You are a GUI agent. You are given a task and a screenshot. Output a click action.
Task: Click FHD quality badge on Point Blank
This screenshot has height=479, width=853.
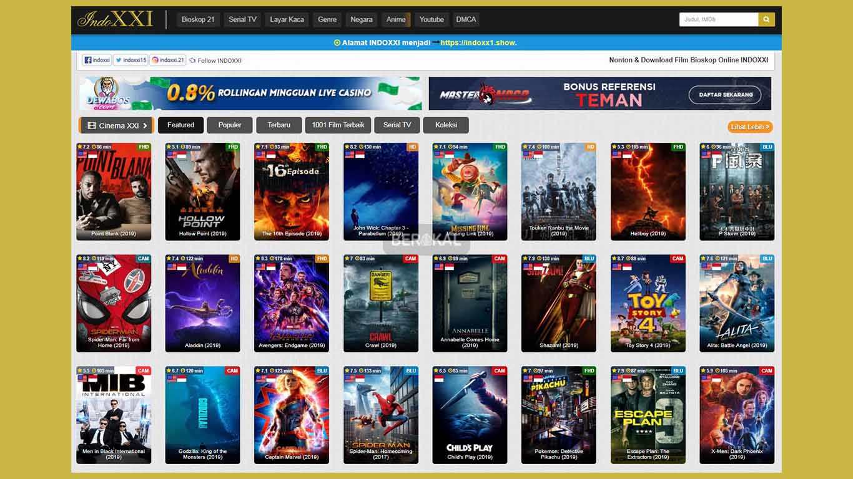tap(144, 147)
